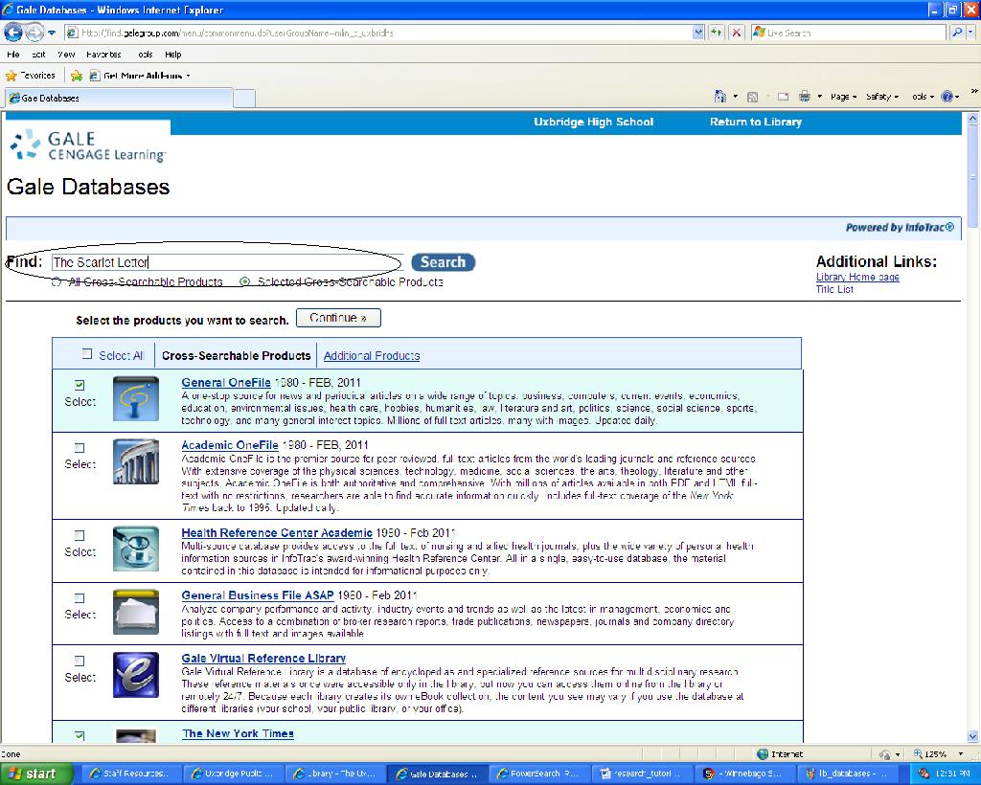Open a new blank browser tab
981x785 pixels.
244,98
